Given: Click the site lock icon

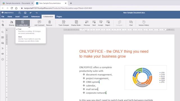Looking at the screenshot, I should tap(22, 8).
